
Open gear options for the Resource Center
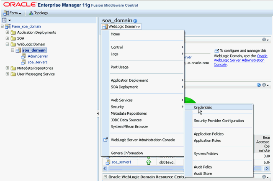265,177
